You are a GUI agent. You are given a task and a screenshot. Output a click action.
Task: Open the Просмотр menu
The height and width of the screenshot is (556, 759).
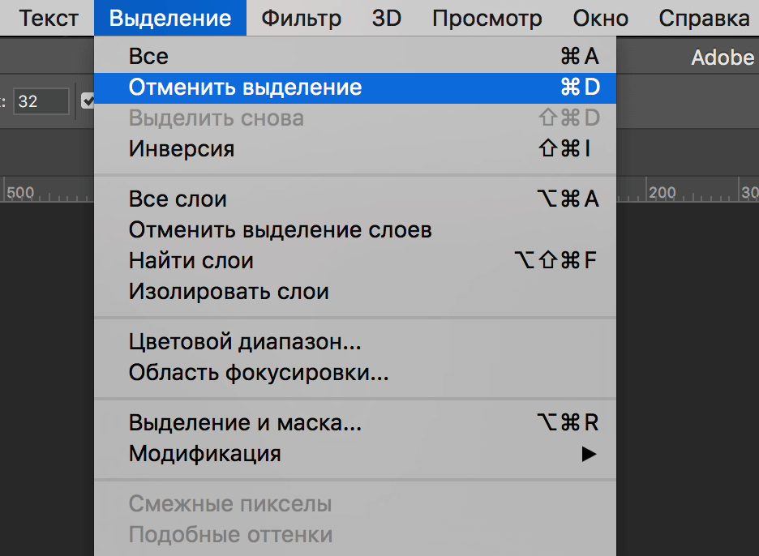pyautogui.click(x=487, y=18)
